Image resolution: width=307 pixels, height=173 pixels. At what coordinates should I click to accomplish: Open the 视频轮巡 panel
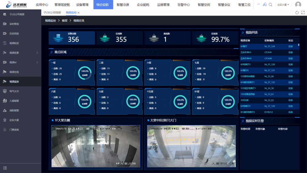[17, 43]
